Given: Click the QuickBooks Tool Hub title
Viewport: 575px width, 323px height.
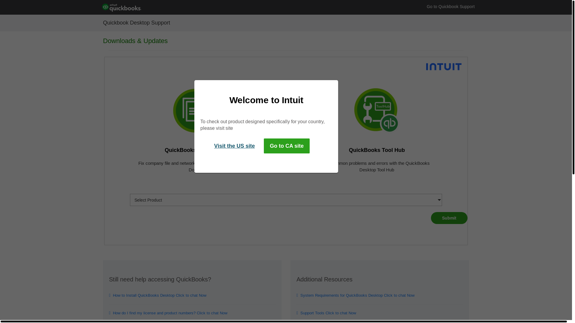Looking at the screenshot, I should [377, 150].
